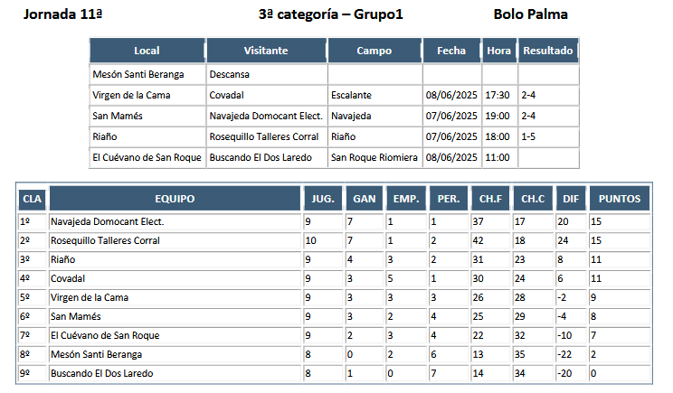This screenshot has height=393, width=673.
Task: Click the Bolo Palma heading
Action: pyautogui.click(x=530, y=14)
